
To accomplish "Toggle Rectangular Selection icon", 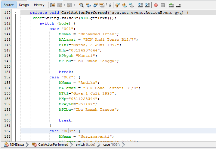I will [109, 5].
